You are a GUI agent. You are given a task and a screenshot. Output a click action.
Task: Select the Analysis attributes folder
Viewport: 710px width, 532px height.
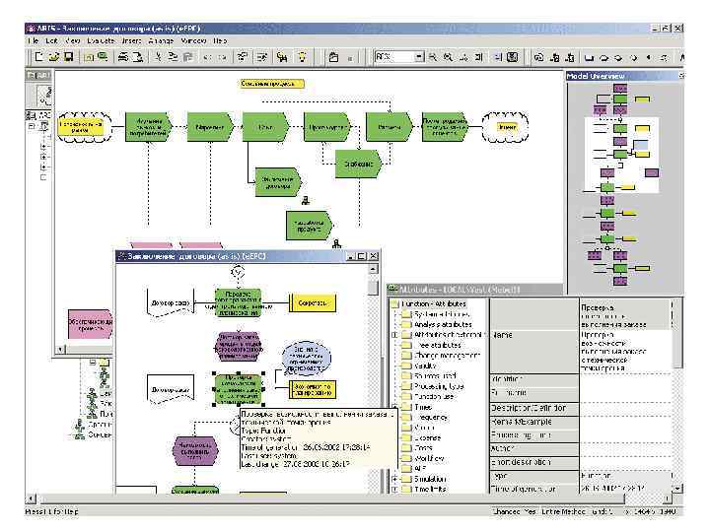(x=443, y=324)
